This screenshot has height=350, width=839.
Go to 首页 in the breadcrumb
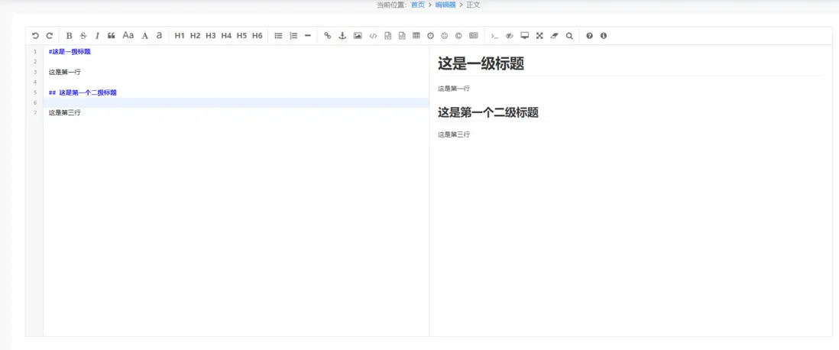(x=418, y=5)
